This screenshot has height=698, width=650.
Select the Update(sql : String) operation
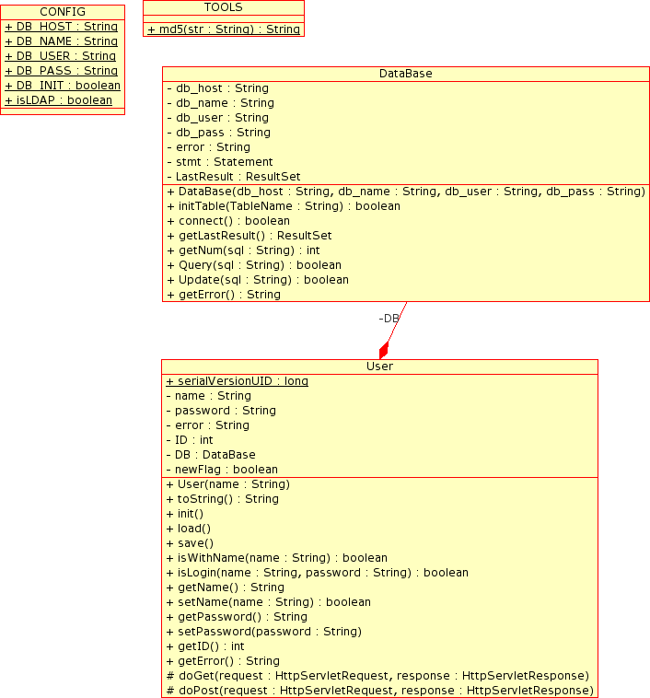(258, 280)
